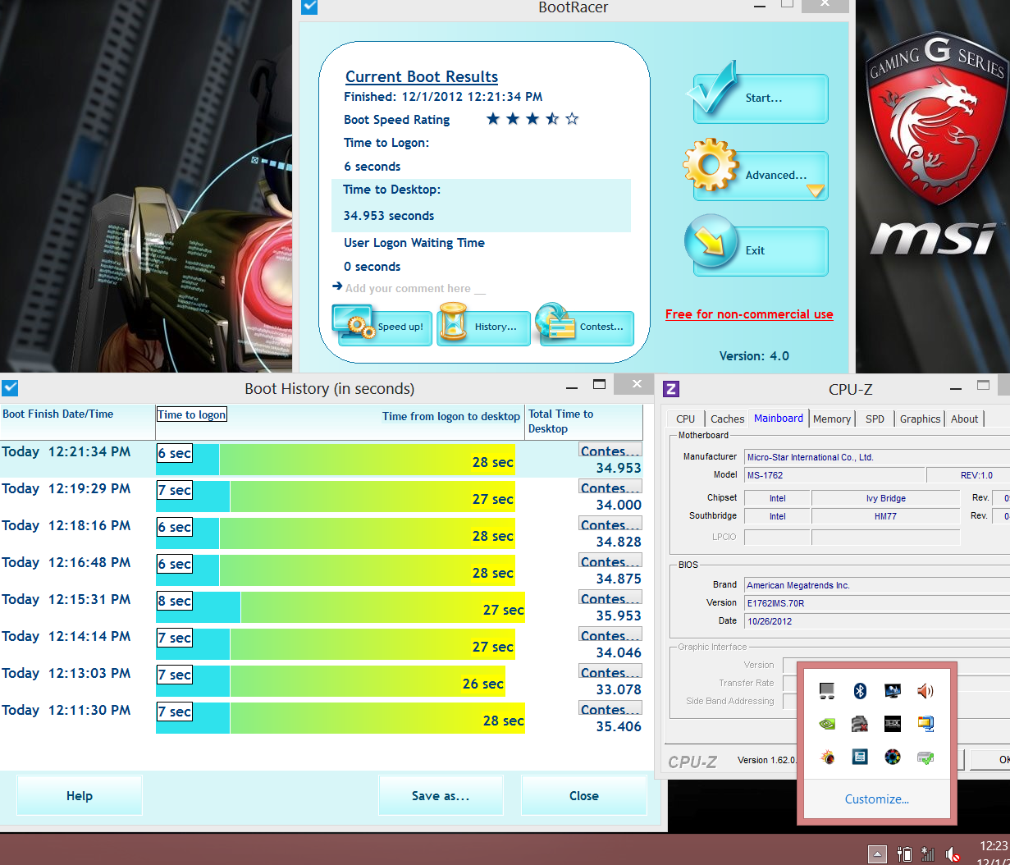Click the orange speaker icon in tray popup
Screen dimensions: 1010x865
coord(925,691)
